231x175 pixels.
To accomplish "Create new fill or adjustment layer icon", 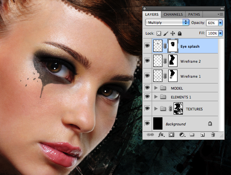I will (182, 135).
